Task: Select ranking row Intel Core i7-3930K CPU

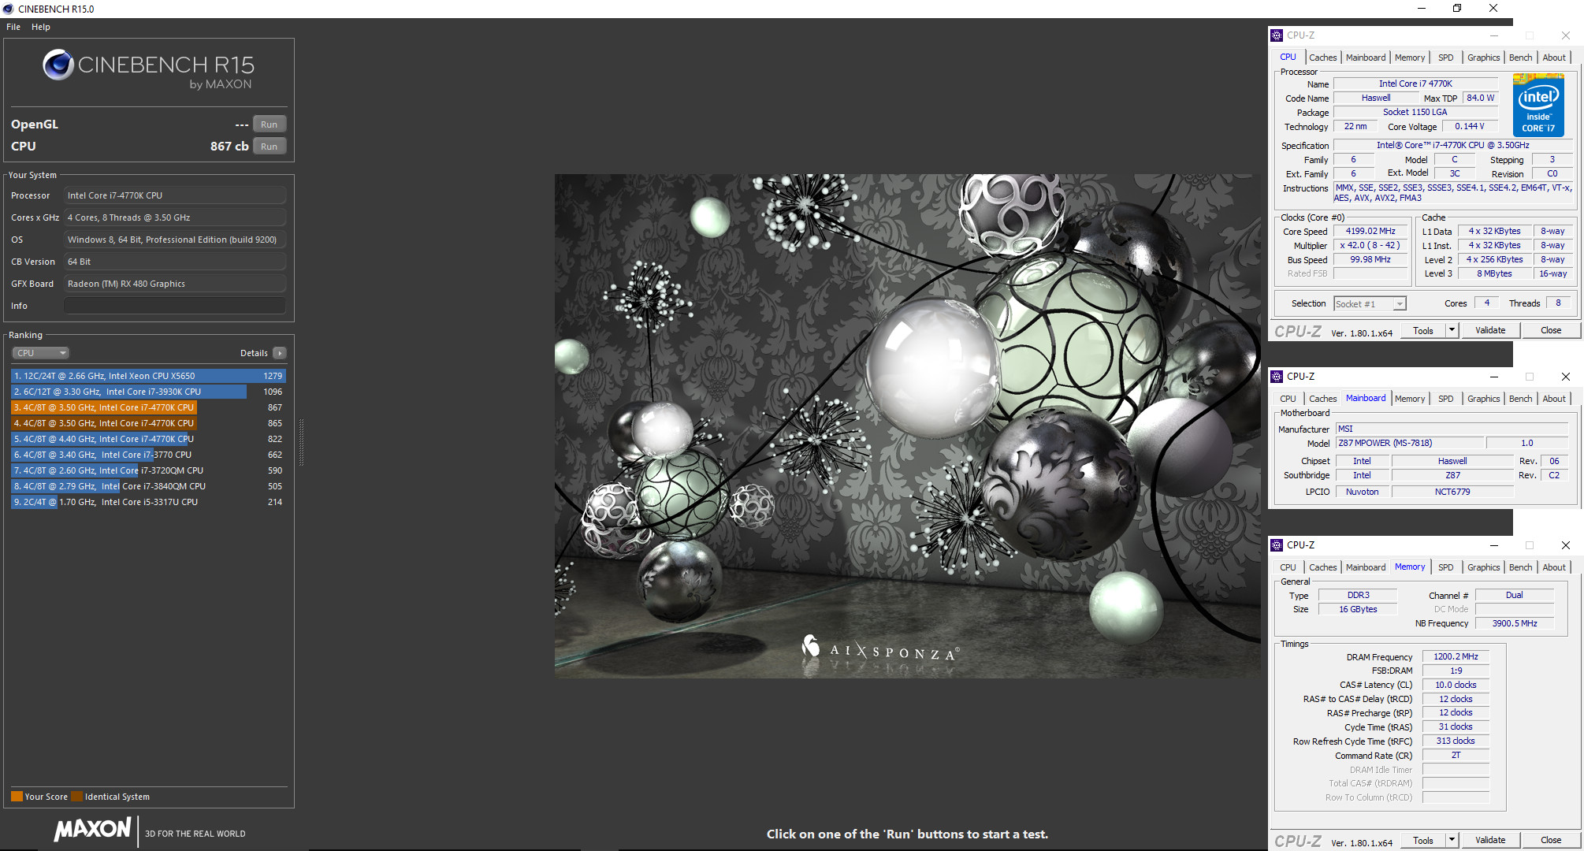Action: [148, 392]
